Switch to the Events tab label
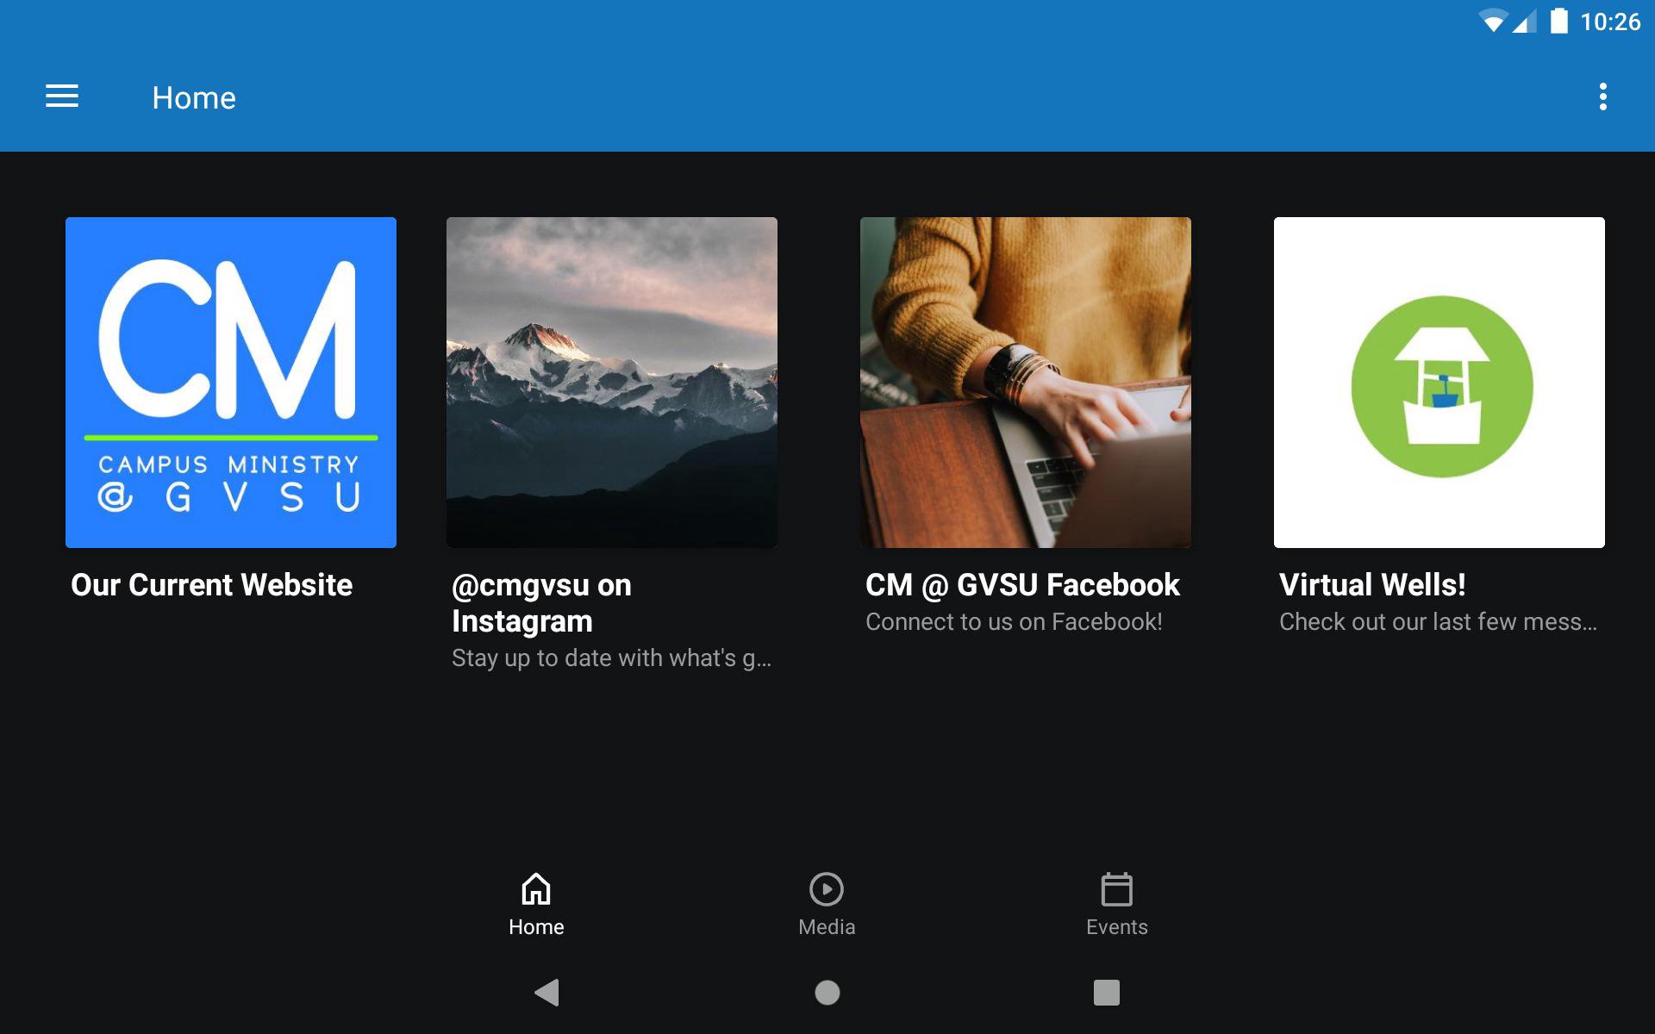 [1116, 927]
